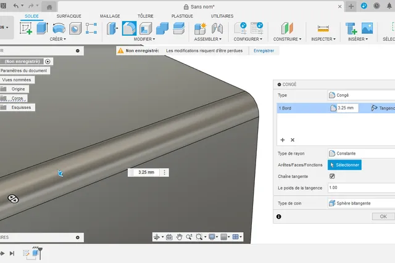Open the extensions icon in the title bar
The width and height of the screenshot is (395, 263).
[x=364, y=6]
